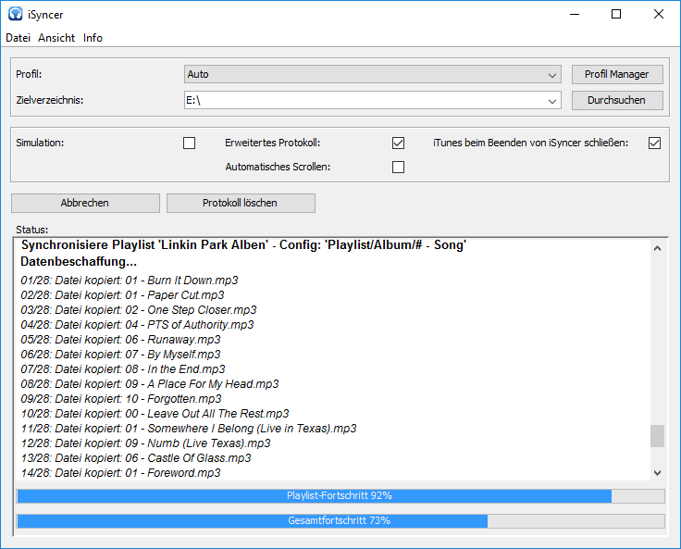Open the Datei menu
This screenshot has width=681, height=549.
point(18,38)
